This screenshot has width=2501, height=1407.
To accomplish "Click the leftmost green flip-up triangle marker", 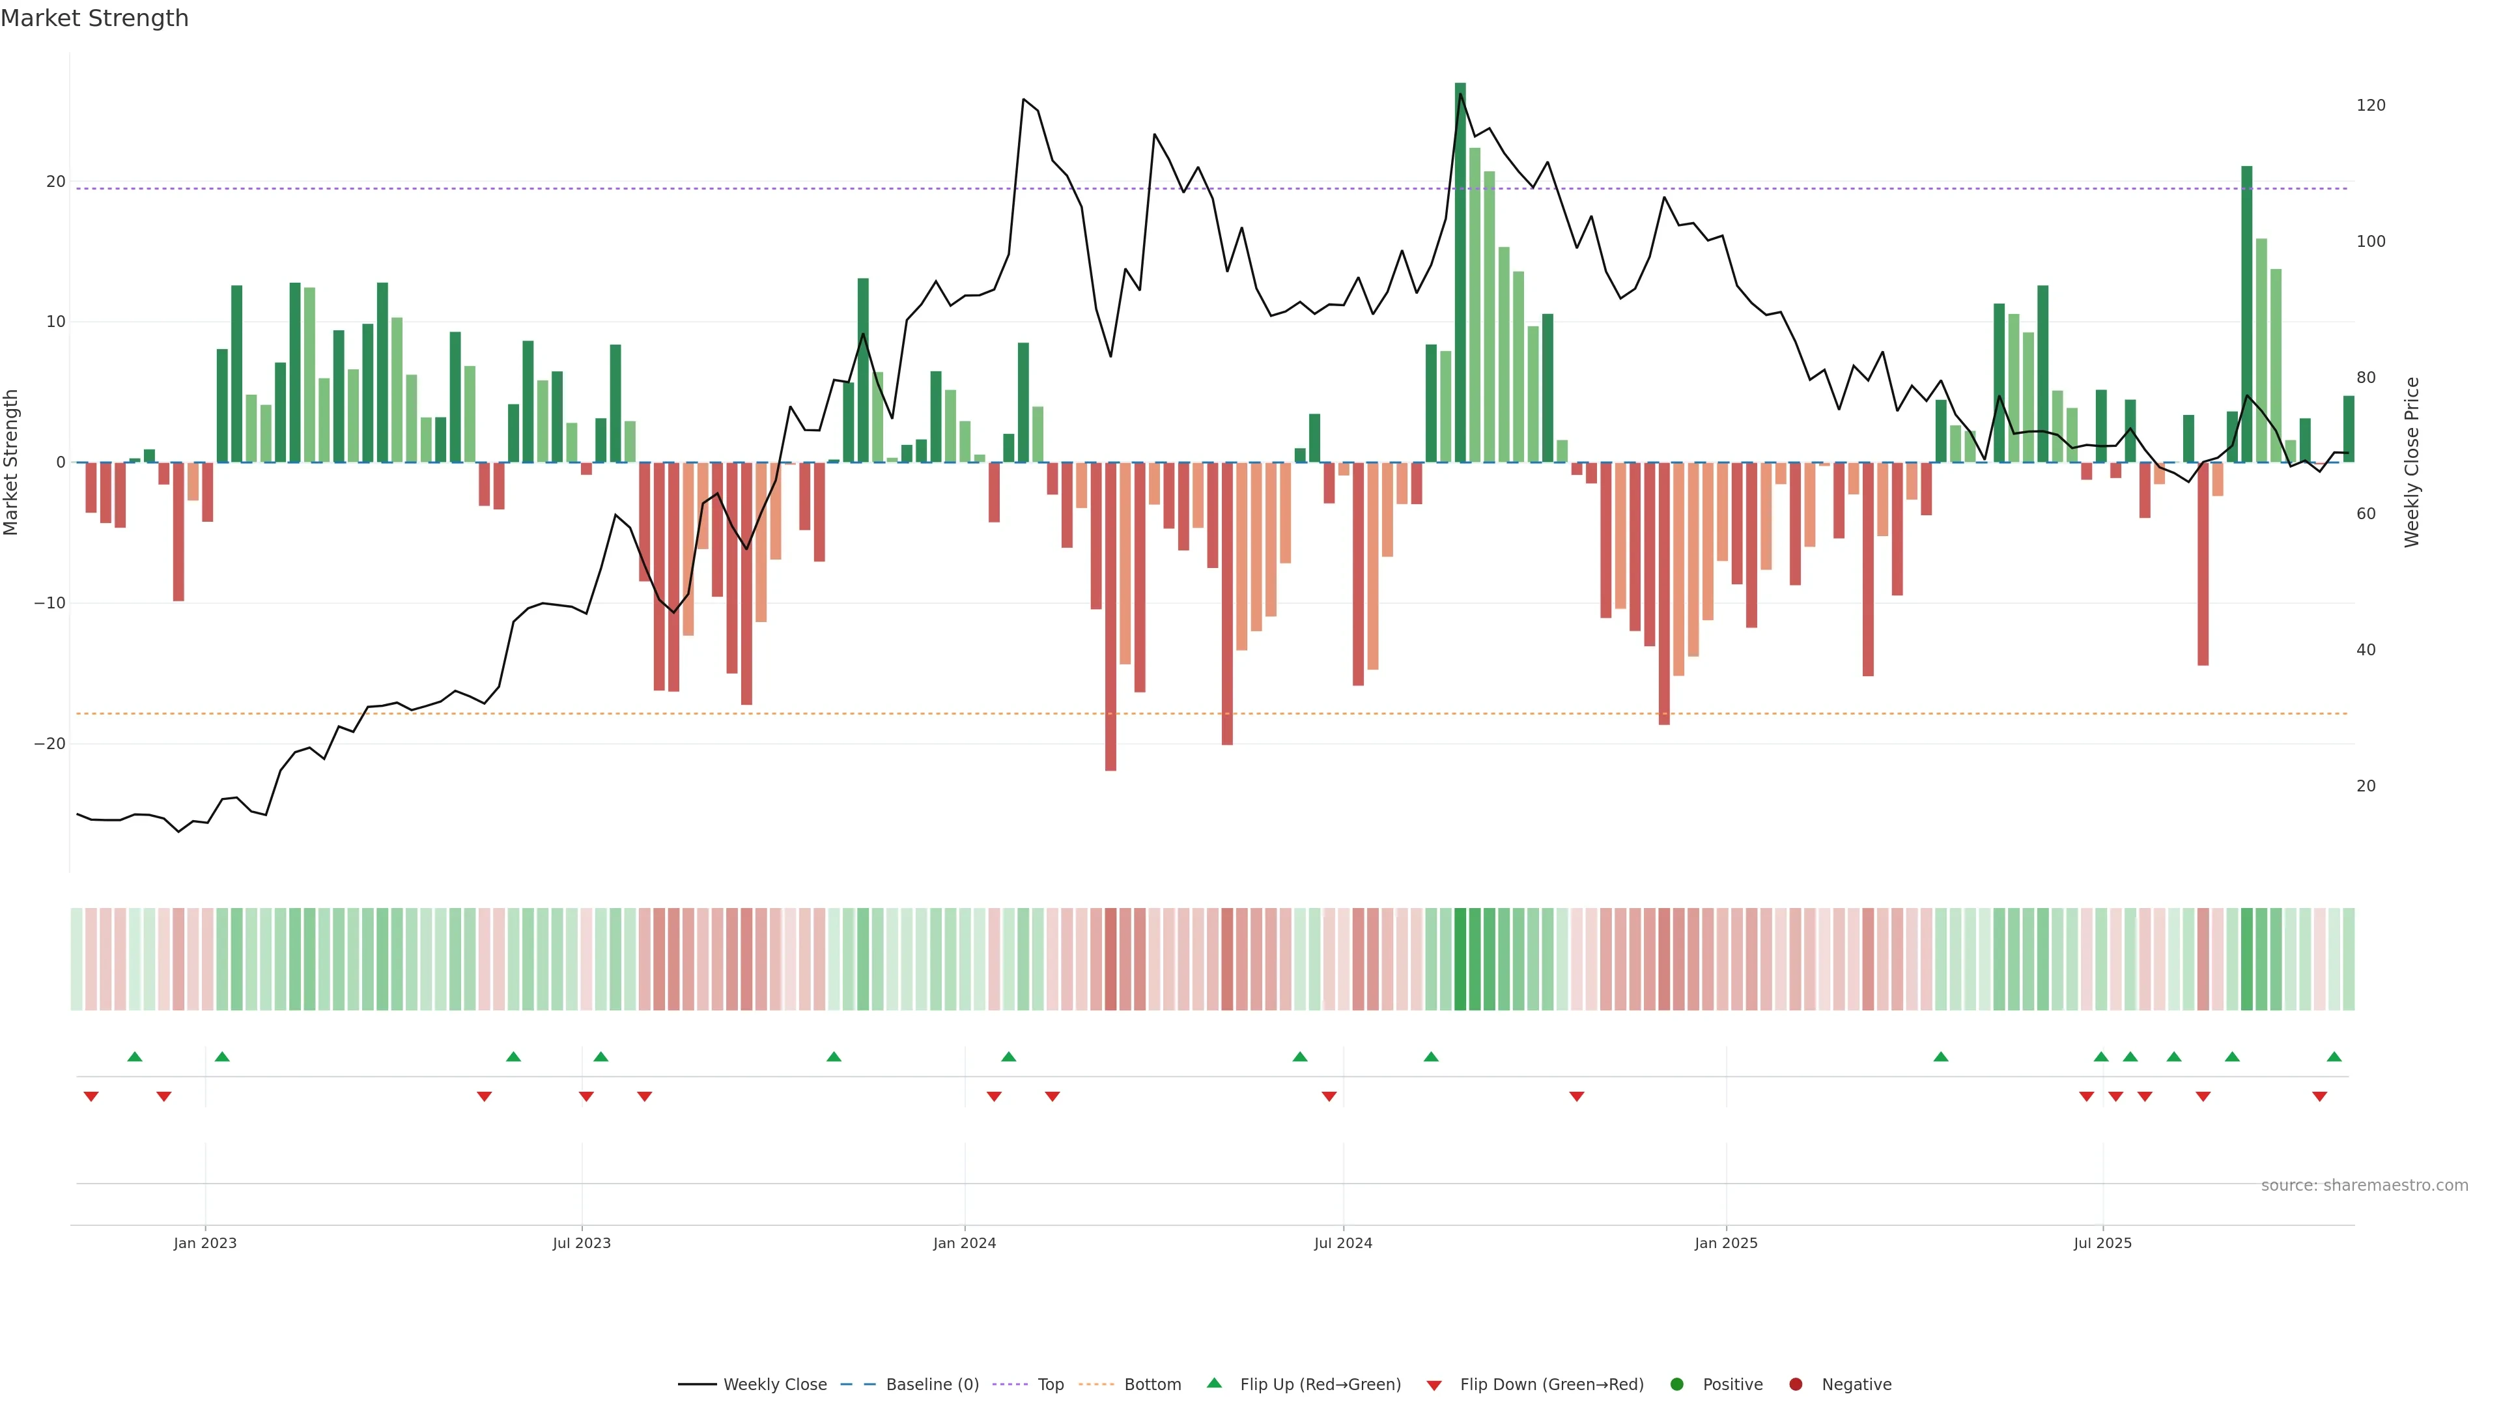I will click(x=135, y=1057).
